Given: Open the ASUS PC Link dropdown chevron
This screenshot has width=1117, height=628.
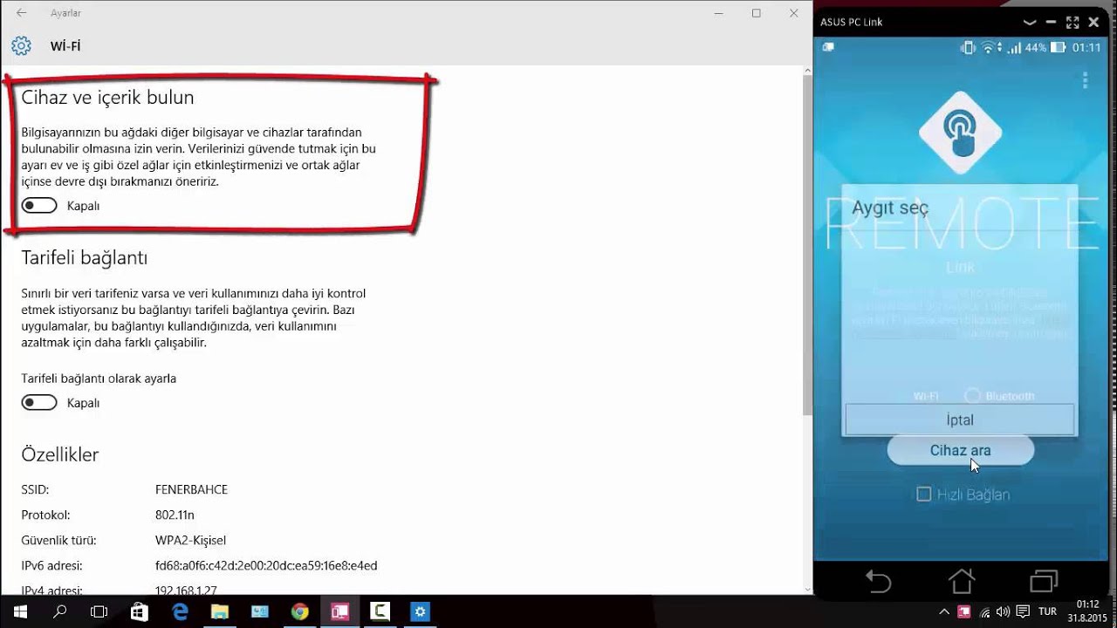Looking at the screenshot, I should [x=1030, y=22].
